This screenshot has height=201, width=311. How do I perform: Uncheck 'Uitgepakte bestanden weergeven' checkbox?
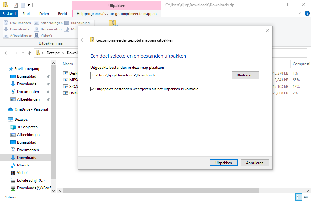pos(93,89)
